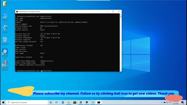The width and height of the screenshot is (187, 105).
Task: Open the shield icon in the taskbar
Action: 87,102
